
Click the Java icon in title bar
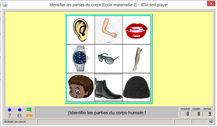[x=5, y=5]
